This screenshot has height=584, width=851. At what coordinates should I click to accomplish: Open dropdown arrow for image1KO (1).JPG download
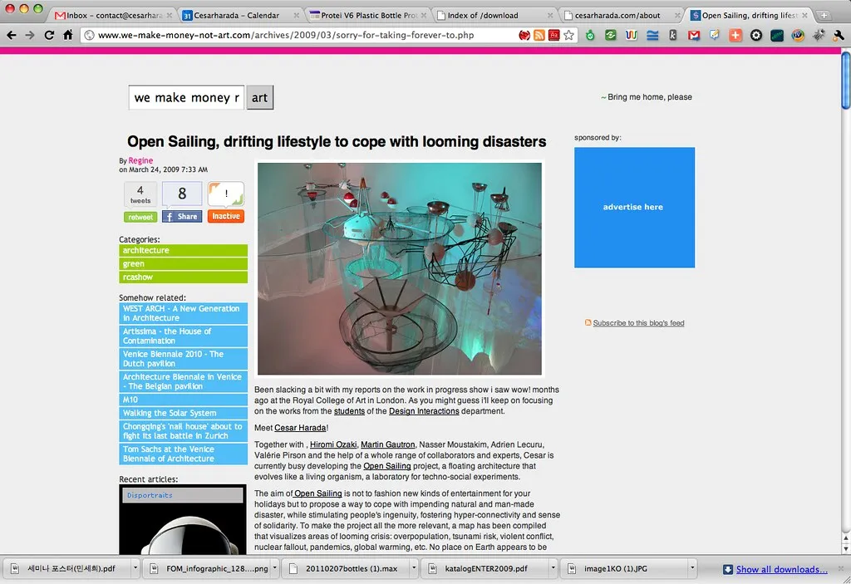[692, 568]
